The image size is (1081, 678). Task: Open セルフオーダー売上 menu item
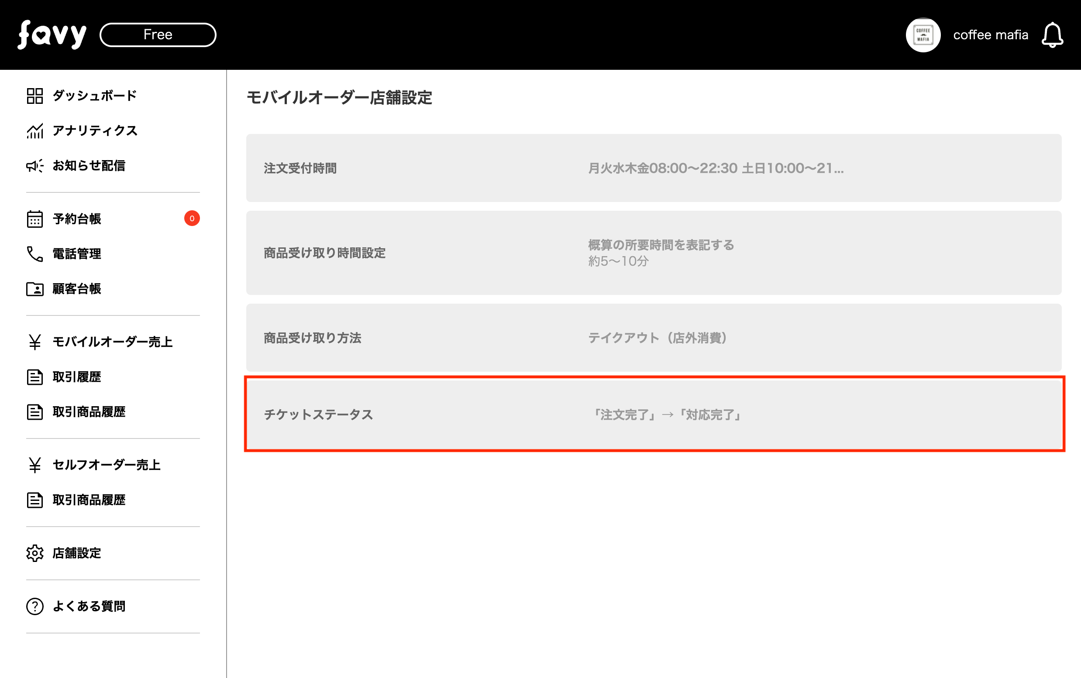coord(107,465)
